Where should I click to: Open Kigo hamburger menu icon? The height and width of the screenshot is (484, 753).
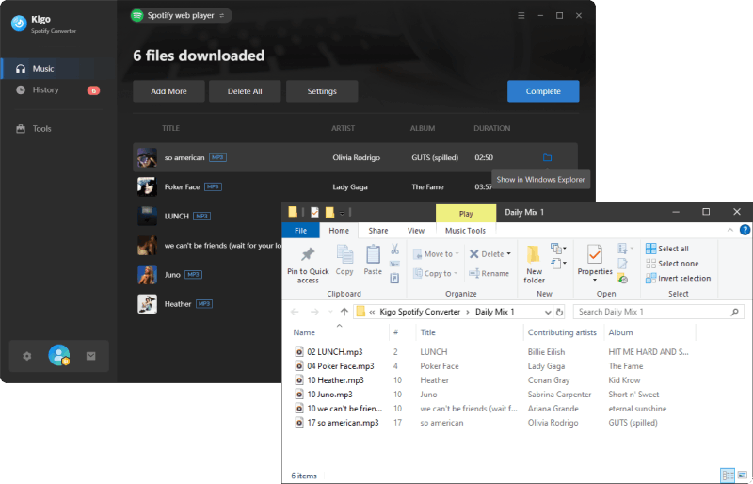(521, 16)
